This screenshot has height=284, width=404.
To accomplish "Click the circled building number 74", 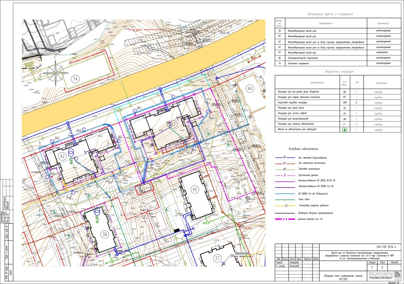I will tap(75, 79).
